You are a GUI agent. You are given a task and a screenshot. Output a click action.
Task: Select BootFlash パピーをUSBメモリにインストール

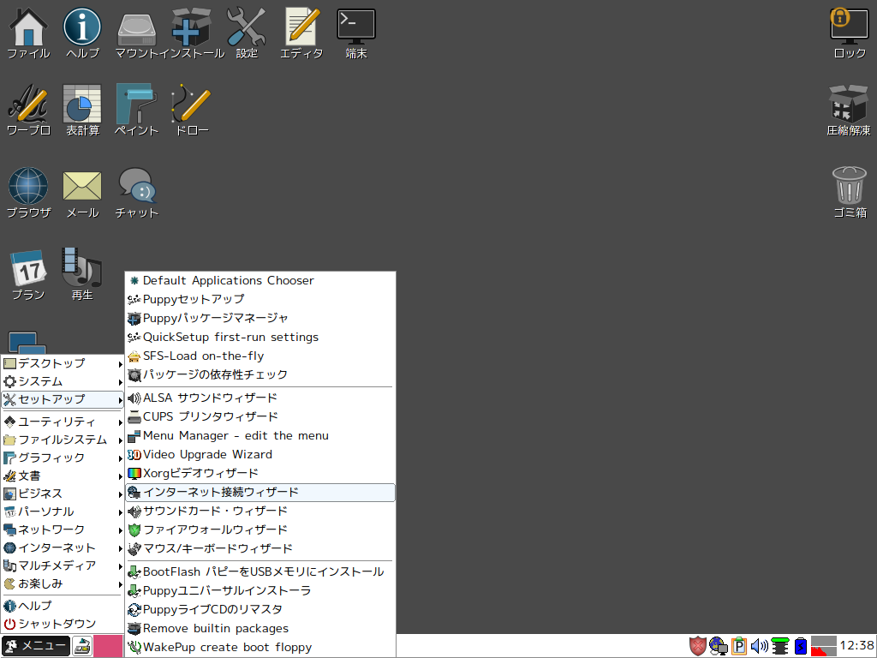point(260,571)
